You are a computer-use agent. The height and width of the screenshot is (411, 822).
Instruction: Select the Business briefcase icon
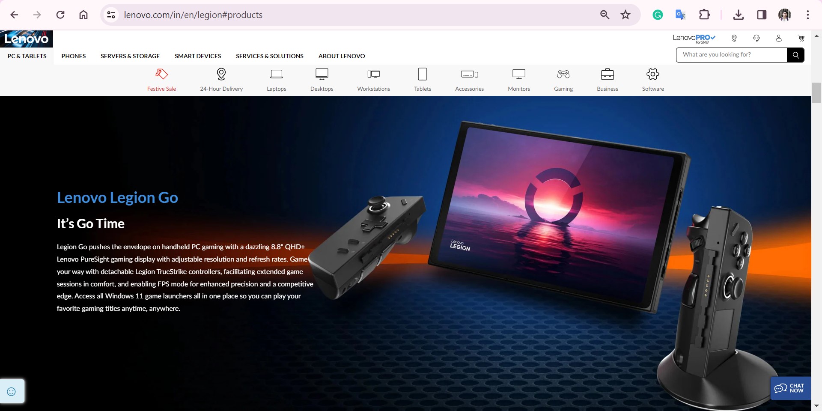(607, 74)
